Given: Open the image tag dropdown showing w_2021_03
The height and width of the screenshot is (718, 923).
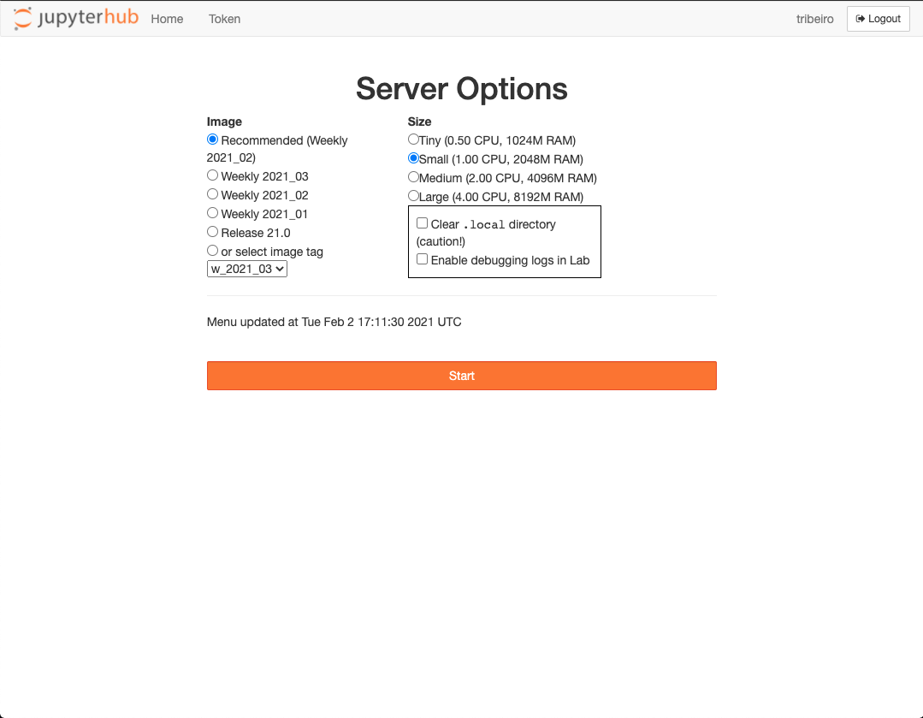Looking at the screenshot, I should pos(246,268).
